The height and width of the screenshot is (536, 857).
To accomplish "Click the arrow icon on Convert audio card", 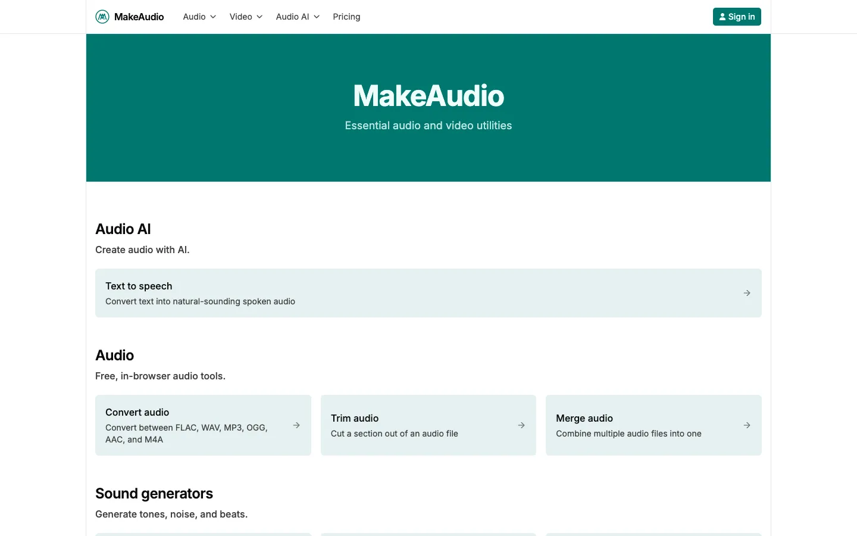I will click(296, 425).
